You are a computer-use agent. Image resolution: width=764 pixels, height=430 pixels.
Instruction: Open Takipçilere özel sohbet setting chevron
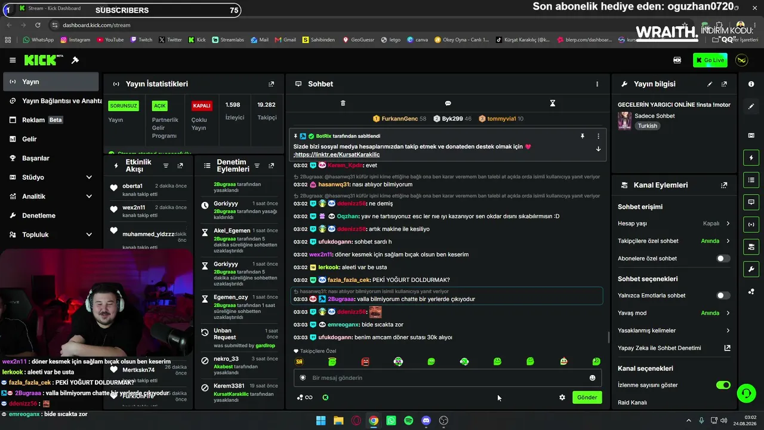728,241
